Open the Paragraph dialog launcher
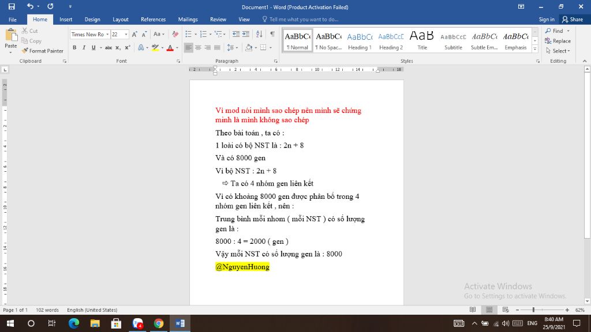The height and width of the screenshot is (332, 591). pos(275,61)
